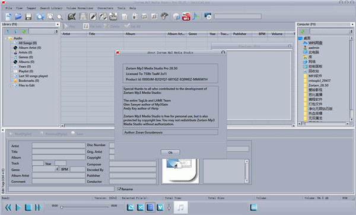Click the grey music note toolbar icon
Viewport: 356px width, 215px height.
[154, 17]
